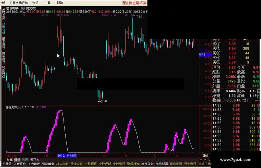261x168 pixels.
Task: Click the 涨跌 0.15 value
Action: [x=232, y=72]
